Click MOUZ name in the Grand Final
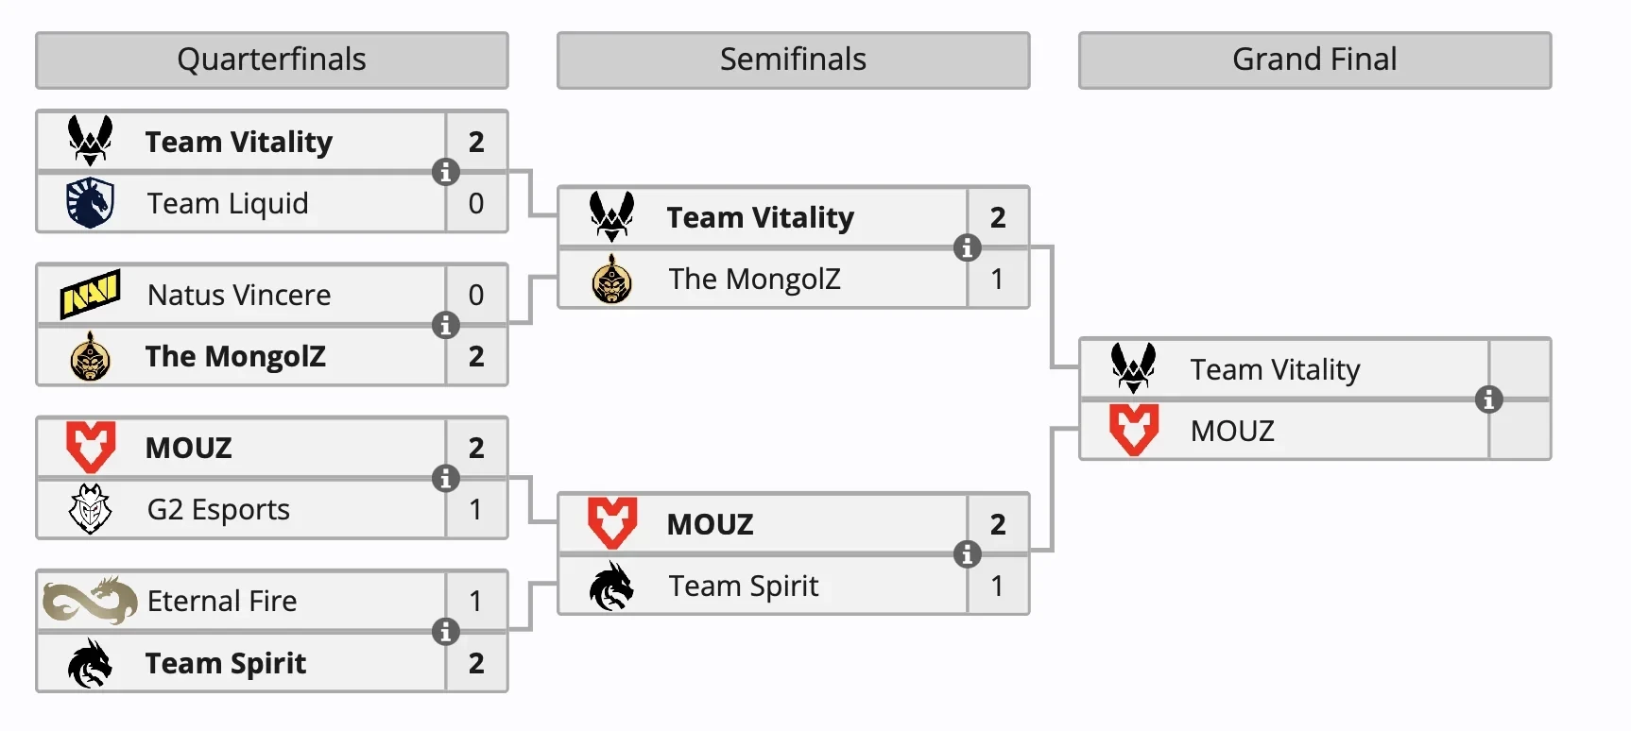This screenshot has width=1631, height=731. [1232, 432]
